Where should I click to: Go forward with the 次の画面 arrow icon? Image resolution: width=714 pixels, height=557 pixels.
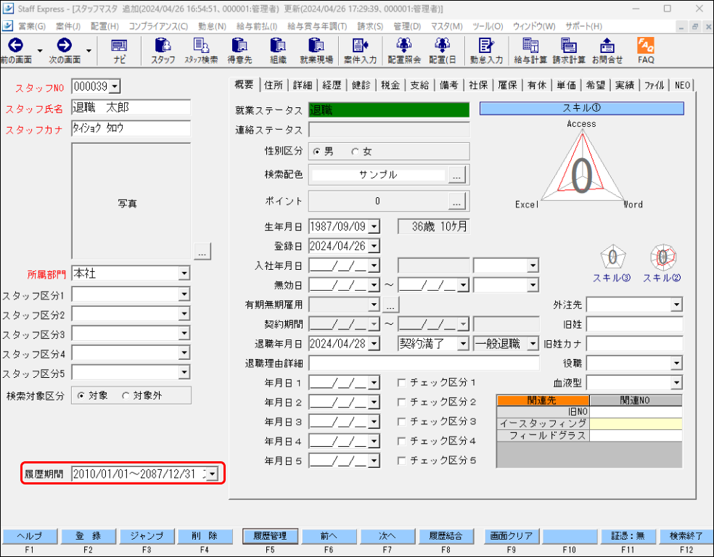pos(64,46)
